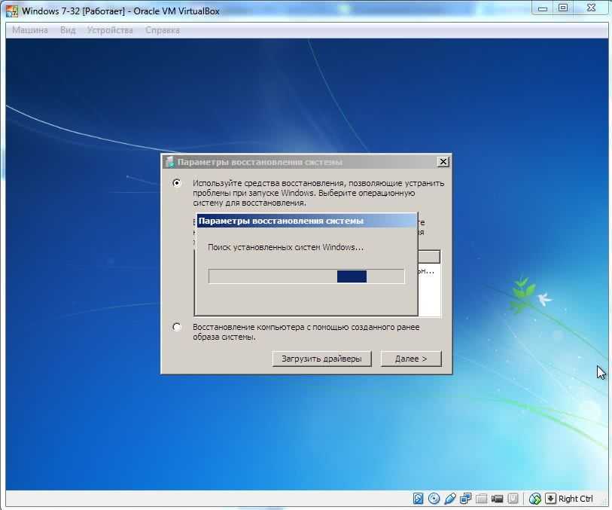Expand the Справка menu
Image resolution: width=612 pixels, height=510 pixels.
[x=162, y=30]
